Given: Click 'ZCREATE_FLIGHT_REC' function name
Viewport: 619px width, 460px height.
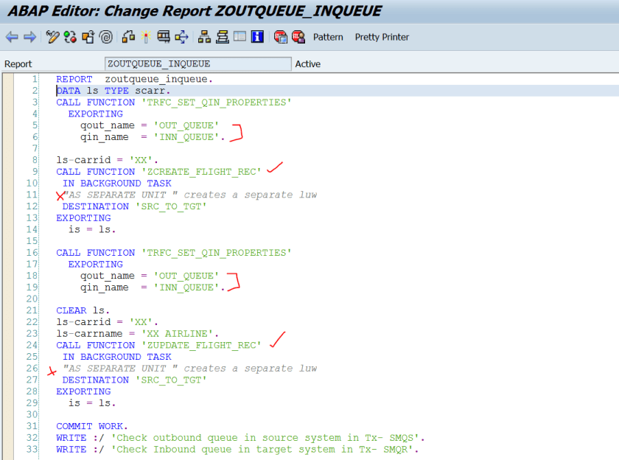Looking at the screenshot, I should [201, 172].
